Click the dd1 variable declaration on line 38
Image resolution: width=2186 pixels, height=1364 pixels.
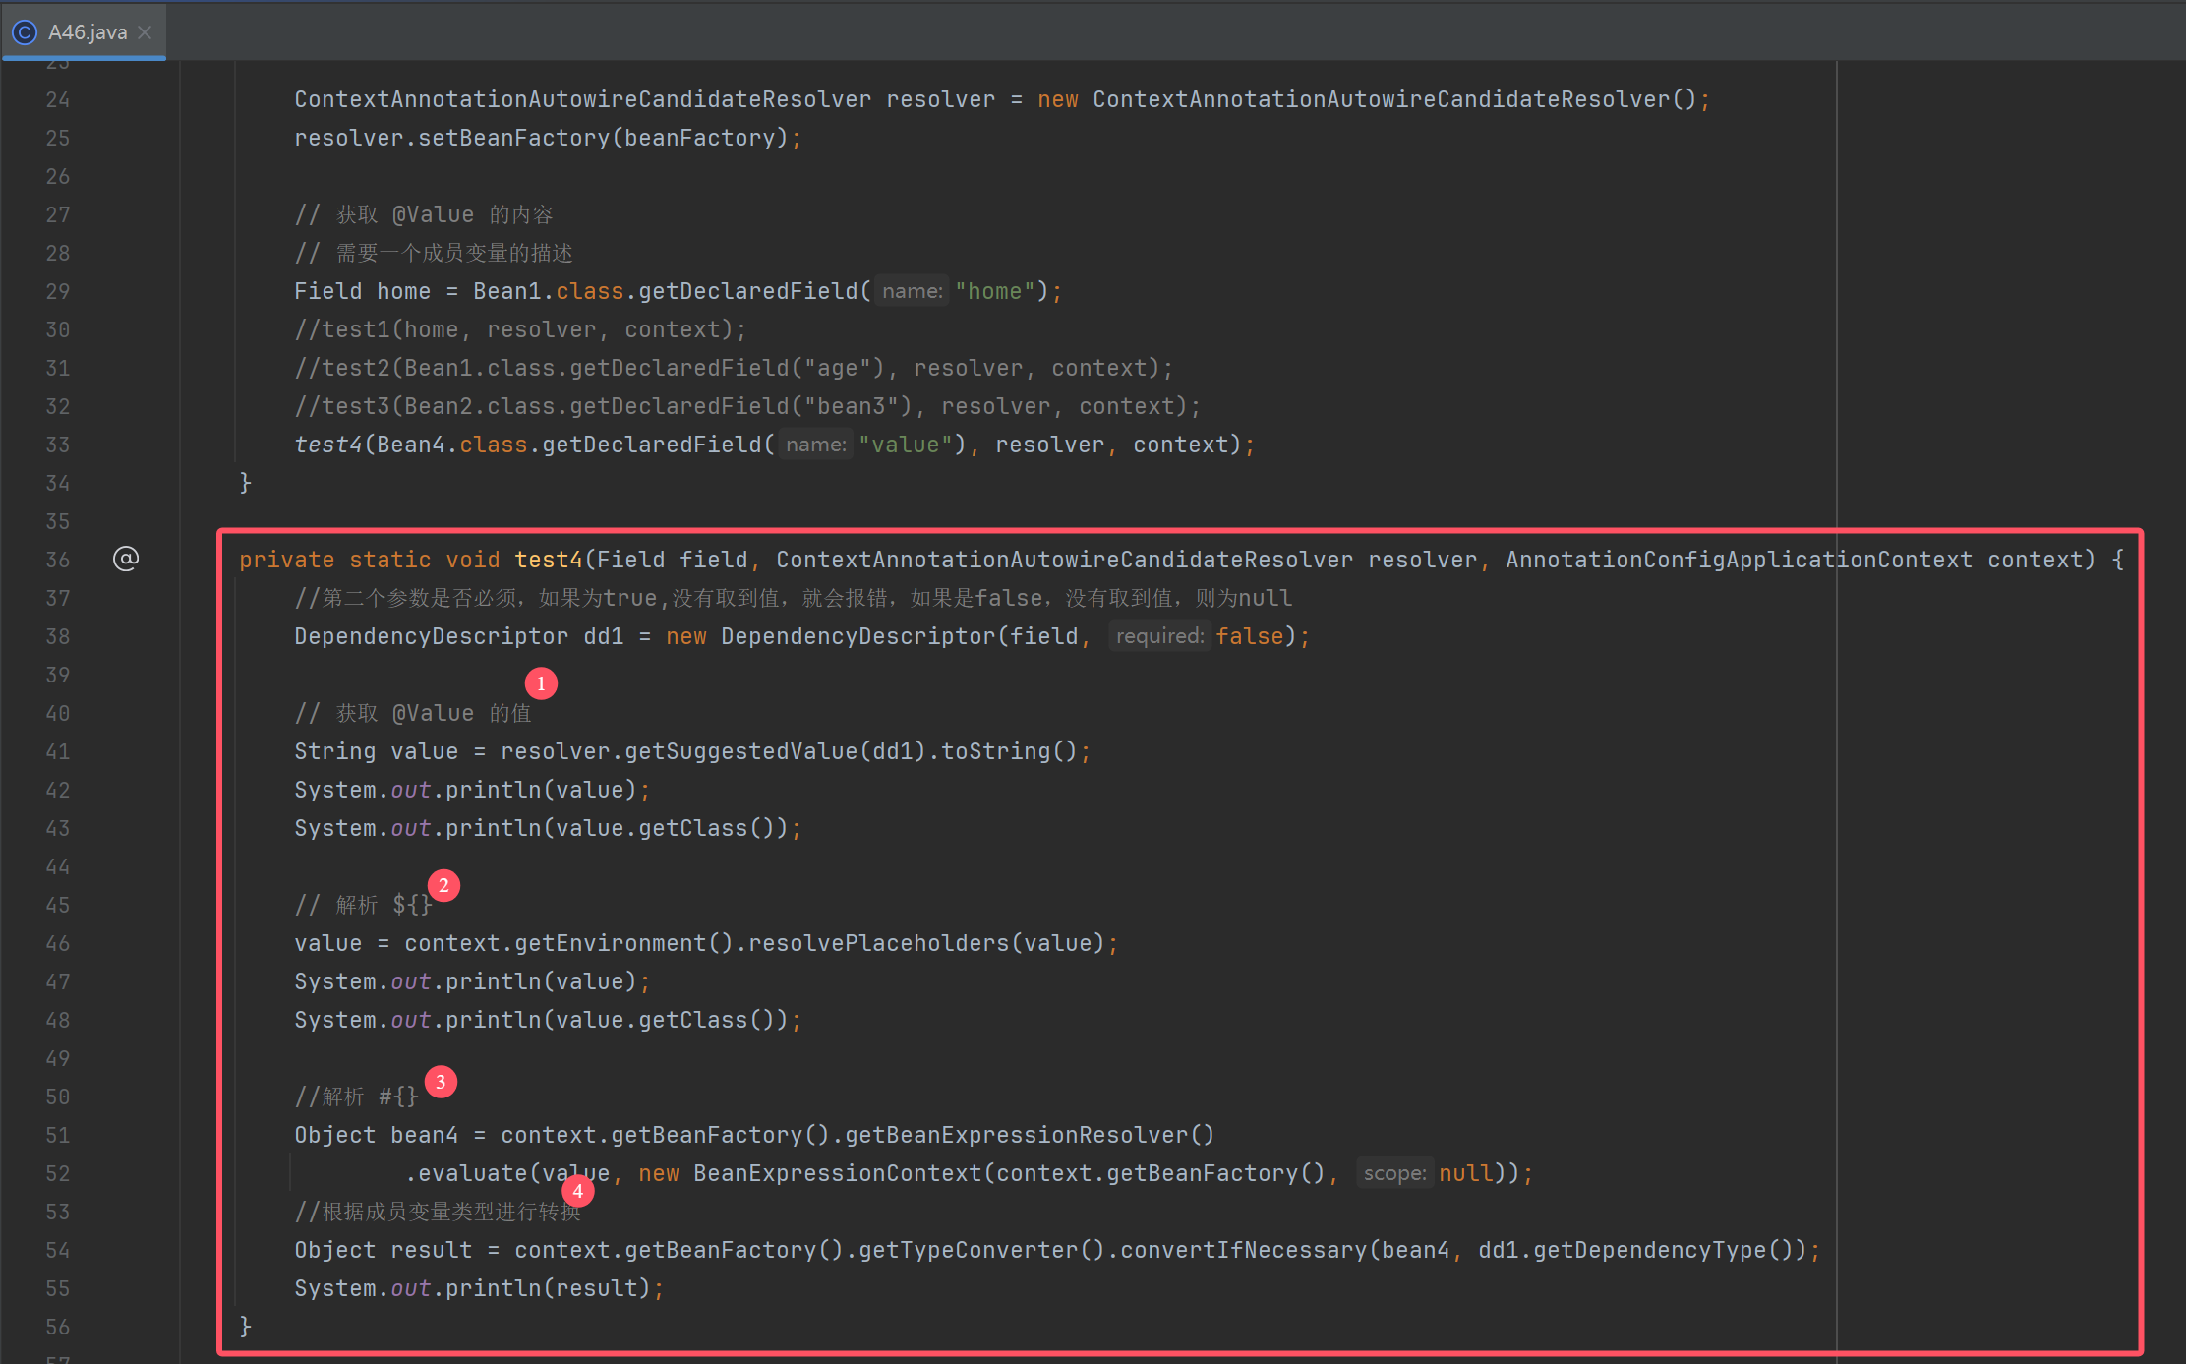604,636
